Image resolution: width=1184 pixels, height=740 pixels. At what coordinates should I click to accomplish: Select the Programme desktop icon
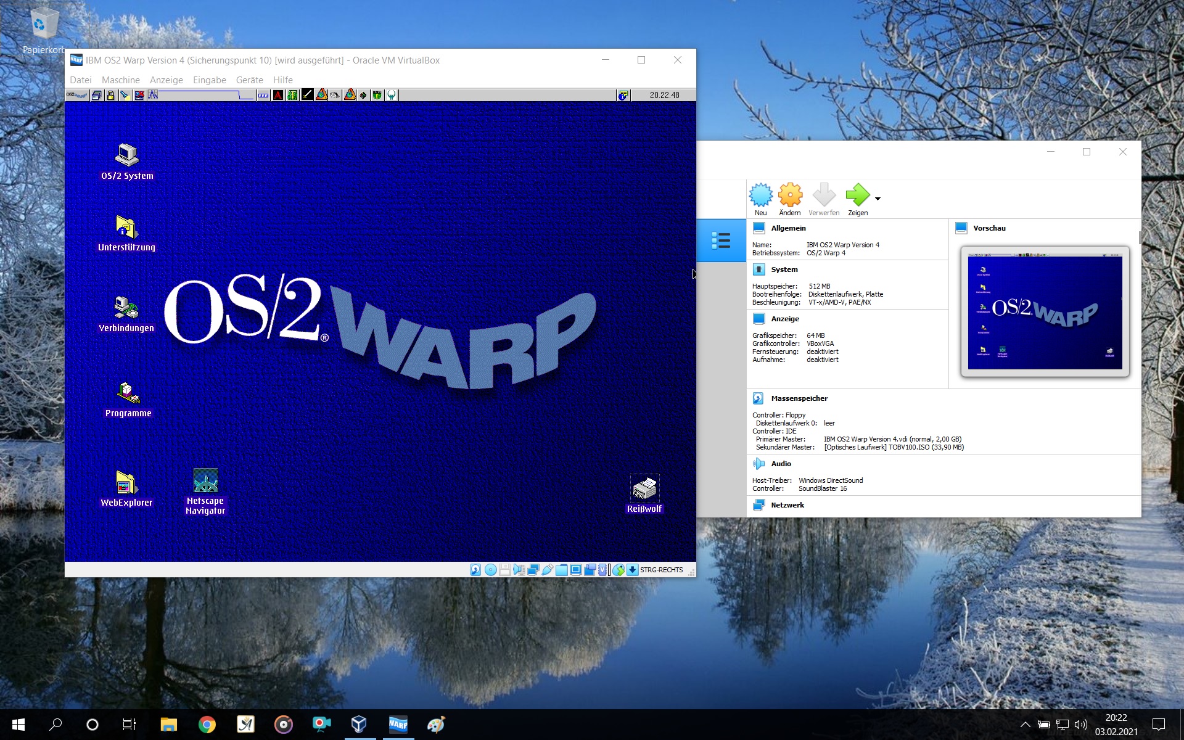coord(128,400)
